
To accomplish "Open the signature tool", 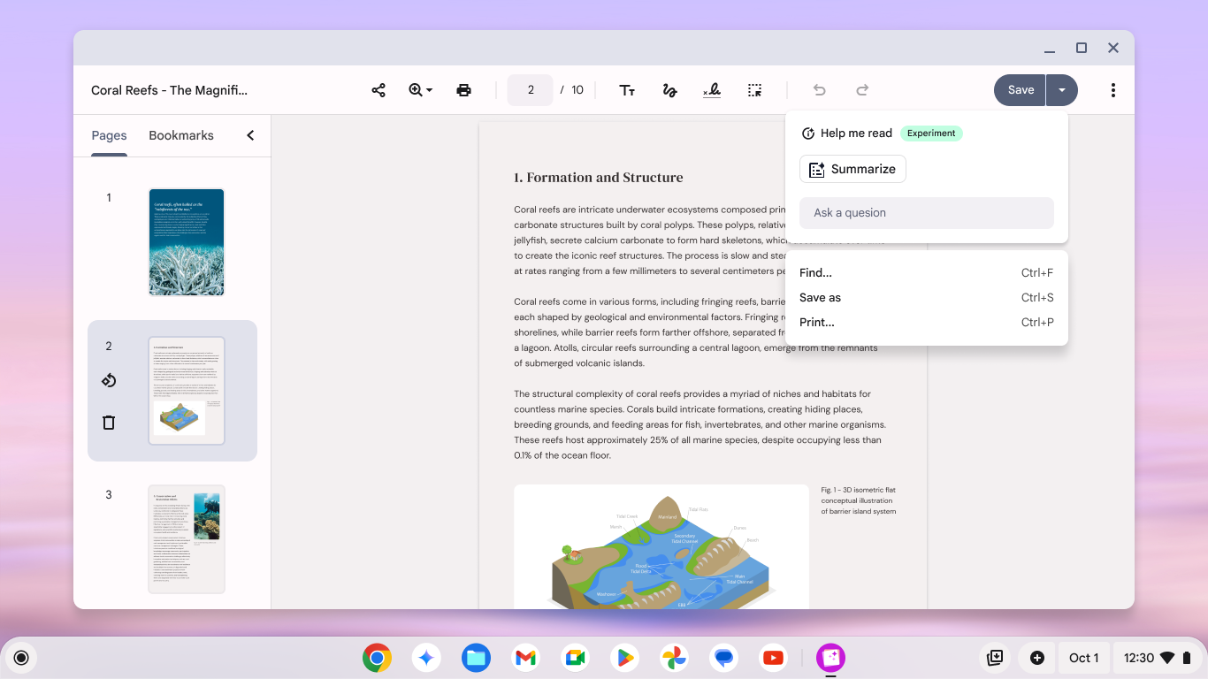I will [x=712, y=89].
